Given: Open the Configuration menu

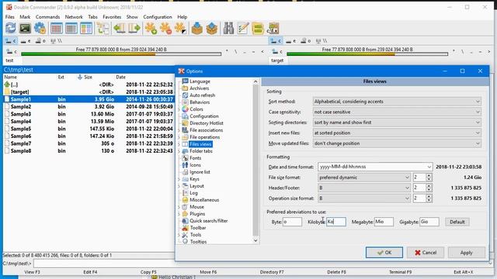Looking at the screenshot, I should coord(158,17).
